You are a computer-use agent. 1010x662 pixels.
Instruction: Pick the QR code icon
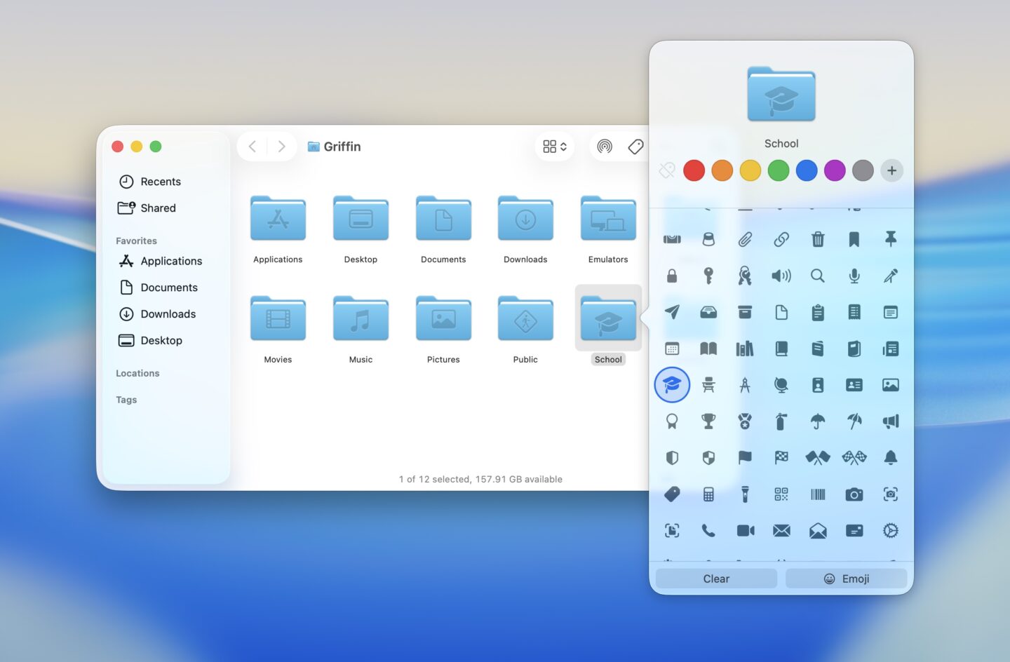pyautogui.click(x=781, y=494)
